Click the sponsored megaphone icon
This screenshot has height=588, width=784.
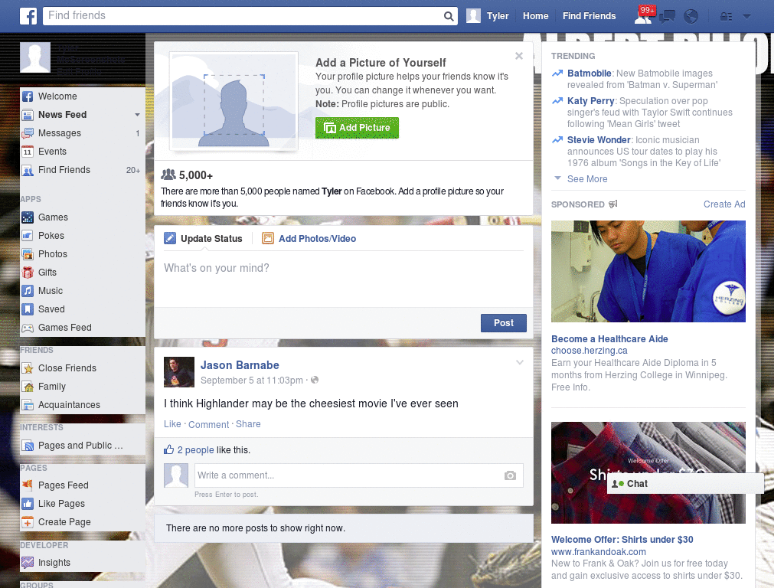coord(613,204)
